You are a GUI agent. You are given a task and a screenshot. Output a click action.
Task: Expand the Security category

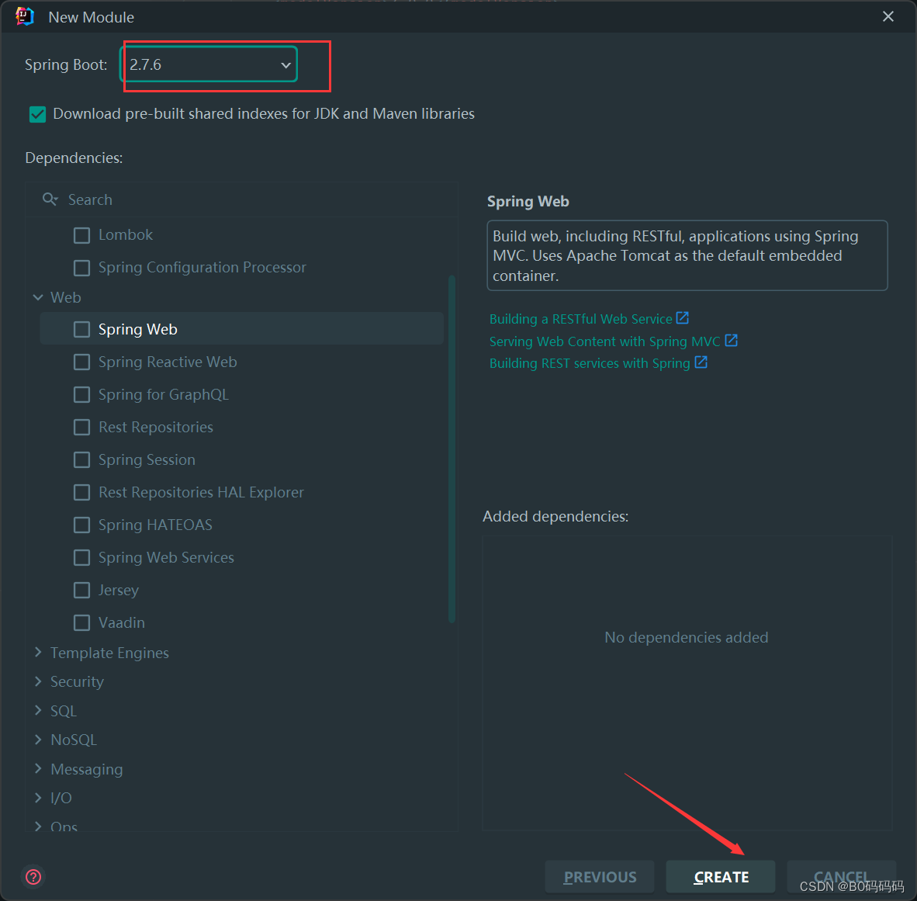[38, 681]
